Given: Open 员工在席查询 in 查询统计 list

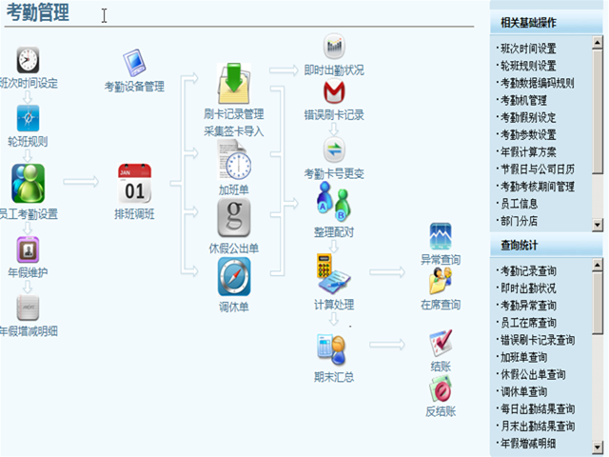Looking at the screenshot, I should click(x=528, y=323).
